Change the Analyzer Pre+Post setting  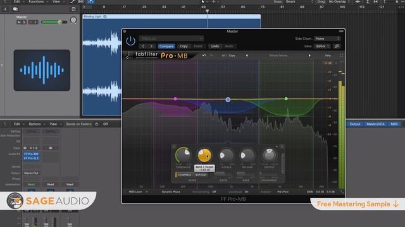tap(283, 192)
